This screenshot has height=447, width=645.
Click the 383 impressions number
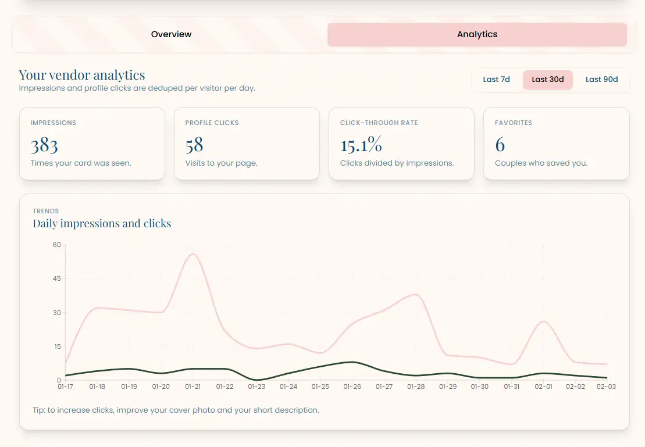(44, 145)
